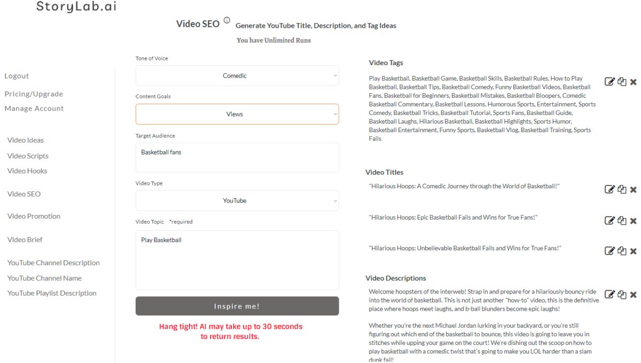Open the Tone of Voice dropdown
The image size is (641, 363).
point(237,75)
